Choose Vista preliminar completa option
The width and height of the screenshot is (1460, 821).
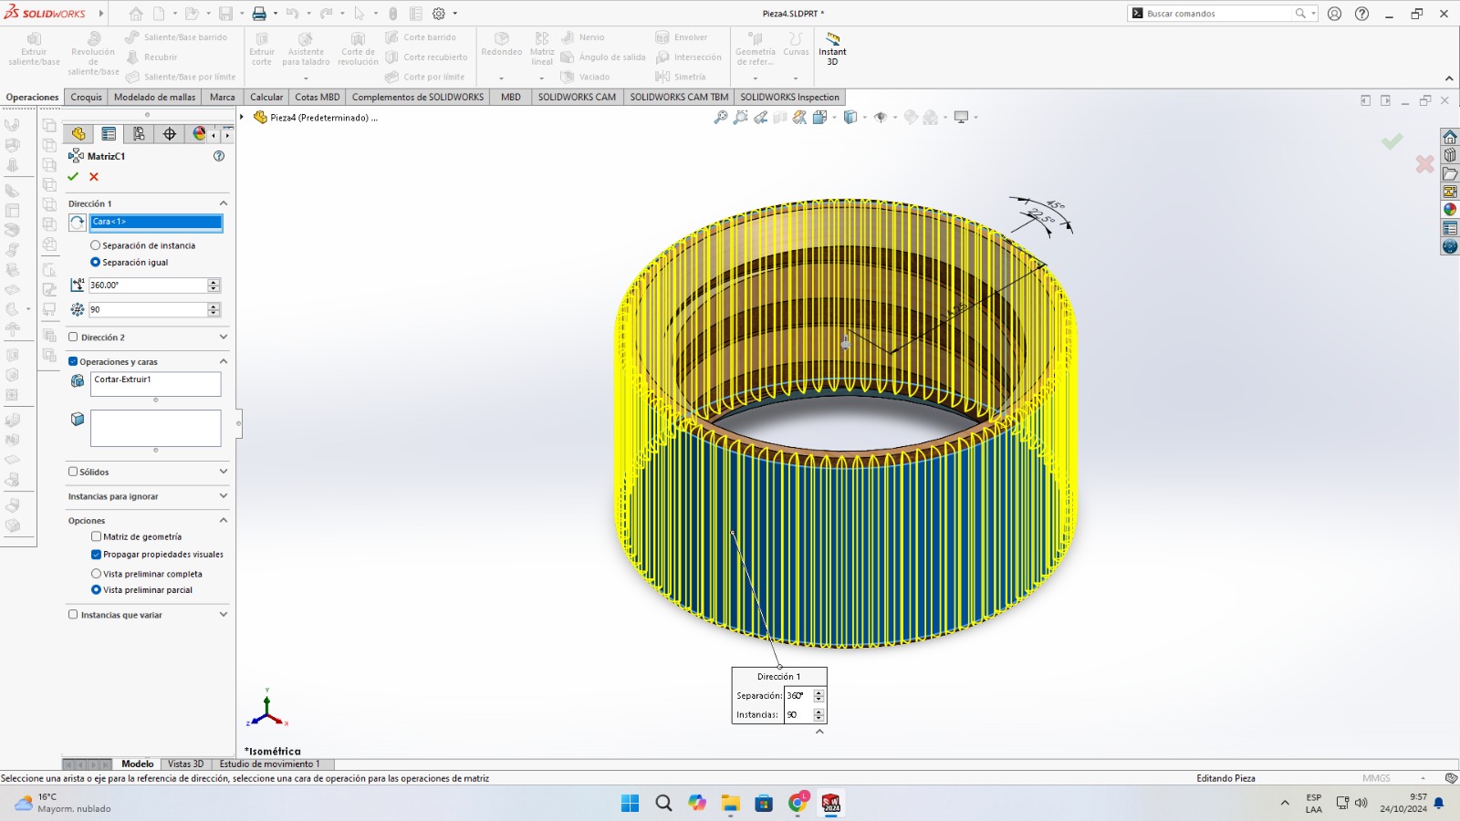click(96, 574)
